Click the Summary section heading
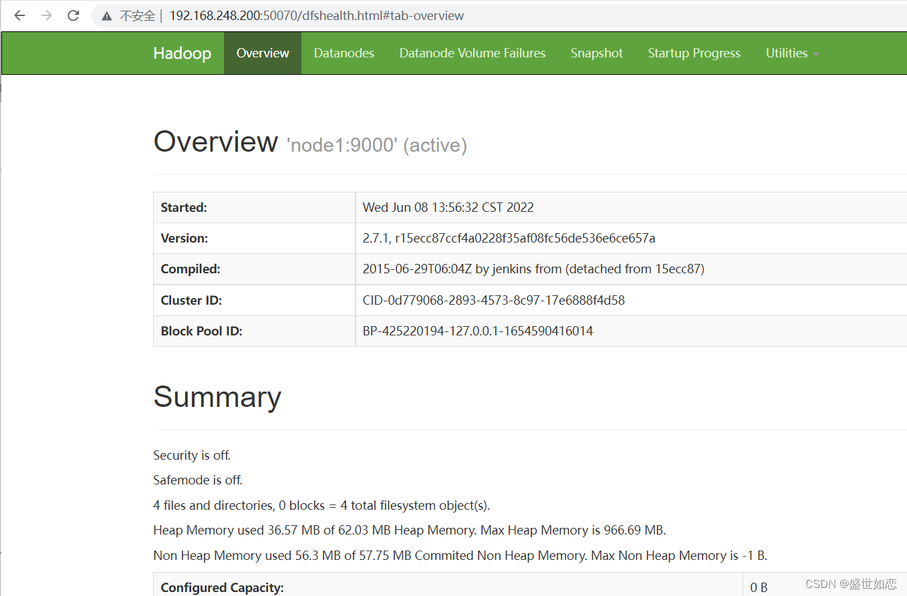 (217, 397)
